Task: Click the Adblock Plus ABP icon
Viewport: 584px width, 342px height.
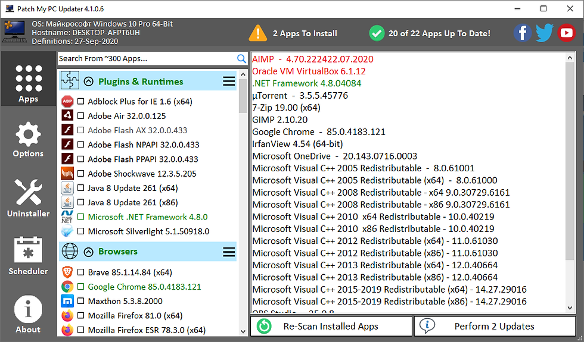Action: pos(67,101)
